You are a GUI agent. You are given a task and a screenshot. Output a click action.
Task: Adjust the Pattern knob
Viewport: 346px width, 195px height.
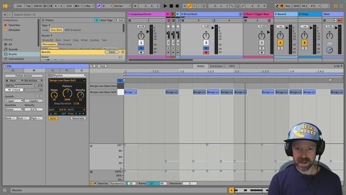[x=67, y=93]
